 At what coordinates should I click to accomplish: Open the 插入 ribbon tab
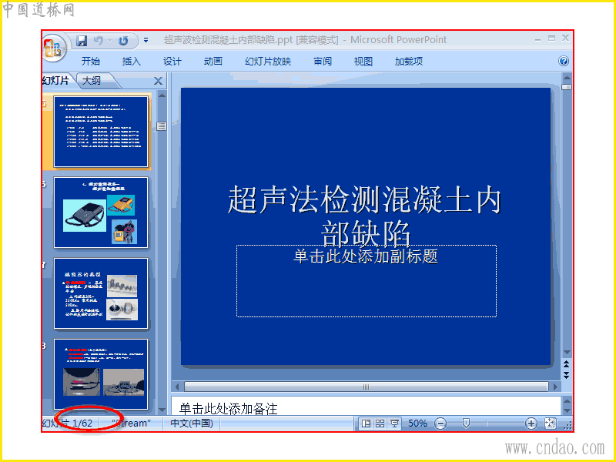tap(131, 62)
